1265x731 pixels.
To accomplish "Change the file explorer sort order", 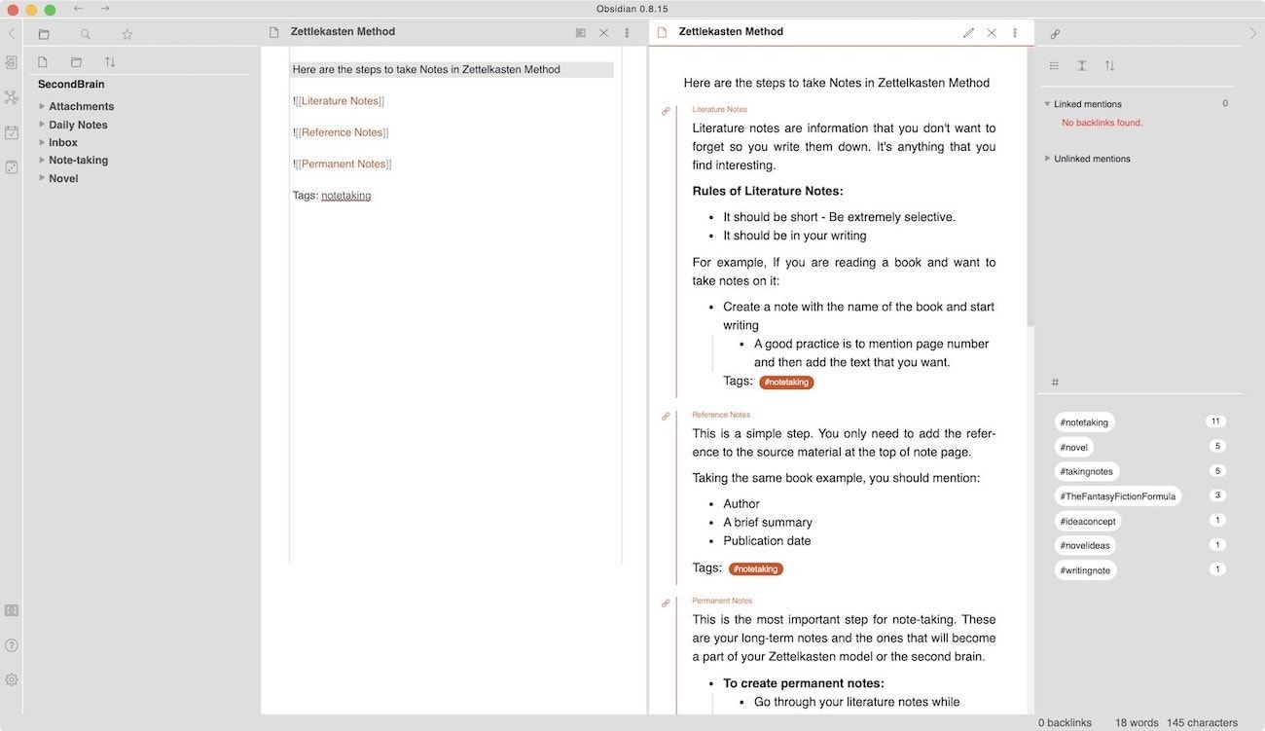I will point(110,62).
